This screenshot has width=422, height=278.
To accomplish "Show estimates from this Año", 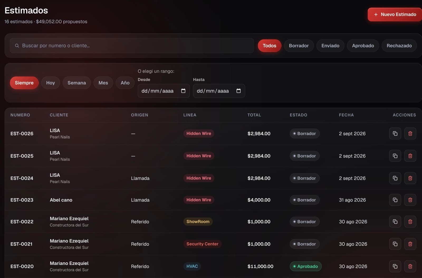I will pyautogui.click(x=125, y=83).
